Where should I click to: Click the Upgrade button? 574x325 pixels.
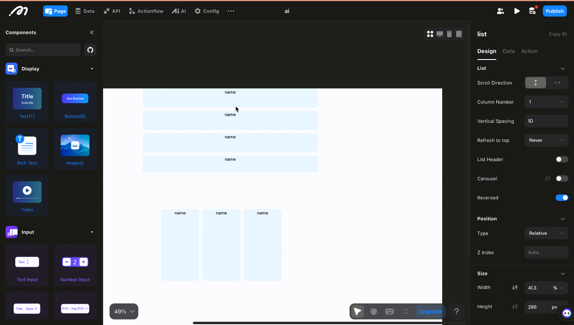[x=430, y=312]
